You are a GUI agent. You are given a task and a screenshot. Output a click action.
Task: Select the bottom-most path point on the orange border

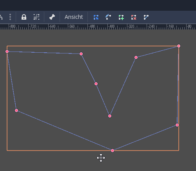(113, 151)
